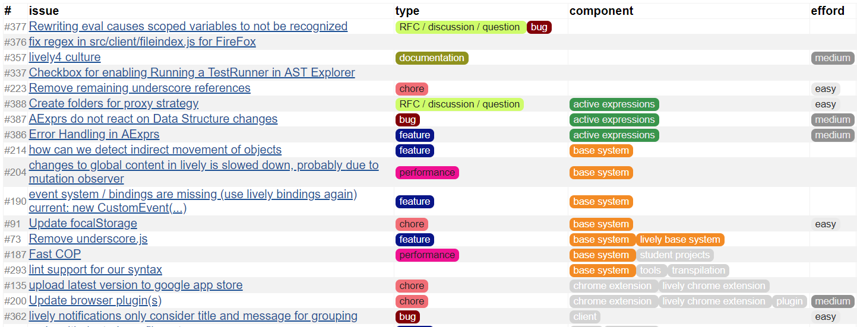Image resolution: width=857 pixels, height=327 pixels.
Task: Click the 'documentation' type label
Action: point(432,58)
